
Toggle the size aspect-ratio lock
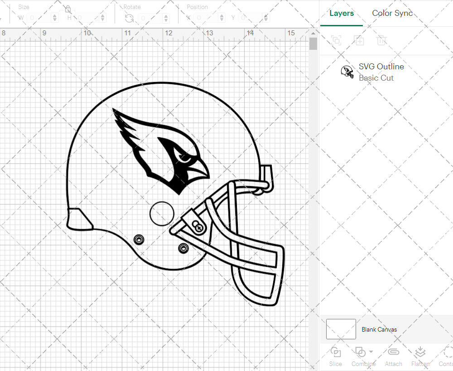click(67, 9)
